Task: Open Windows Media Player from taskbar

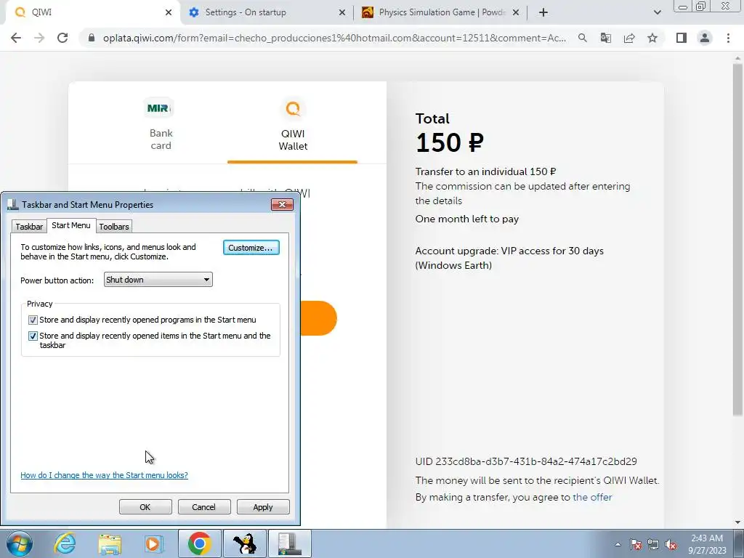Action: (x=153, y=543)
